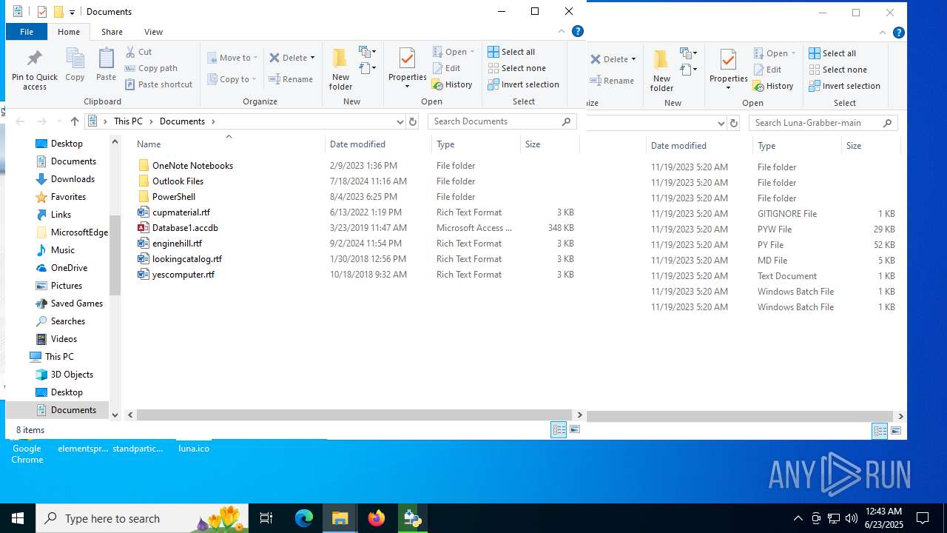Sort by Name column header
This screenshot has height=533, width=947.
229,144
